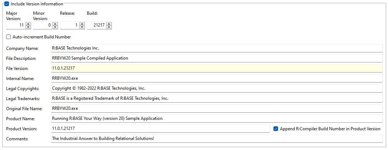
Task: Increase Release number with up arrow
Action: coord(82,24)
